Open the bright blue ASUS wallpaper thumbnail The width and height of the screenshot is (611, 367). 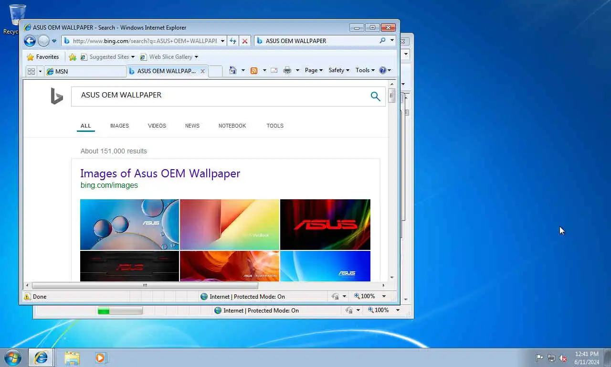click(325, 266)
